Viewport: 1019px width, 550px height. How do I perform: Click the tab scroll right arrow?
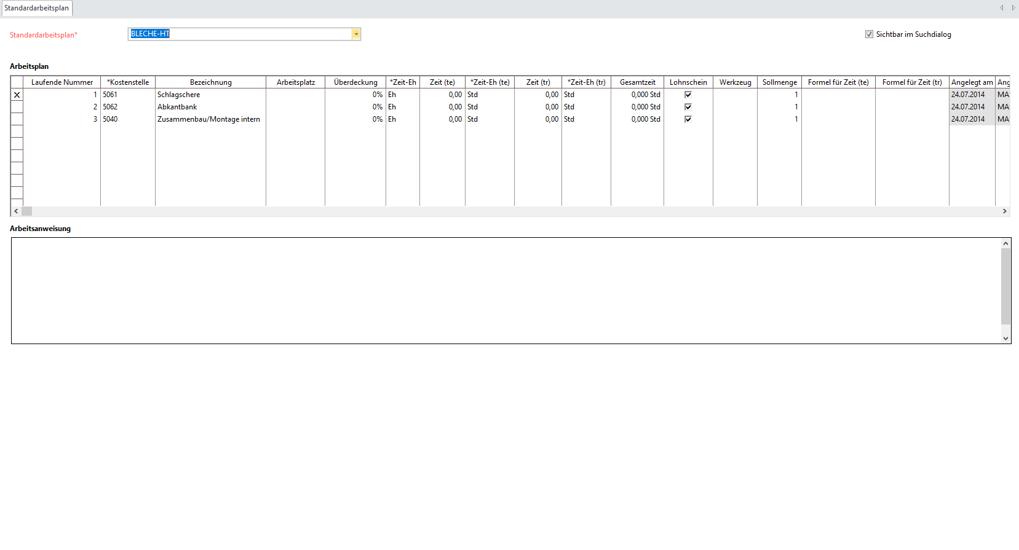click(1013, 8)
